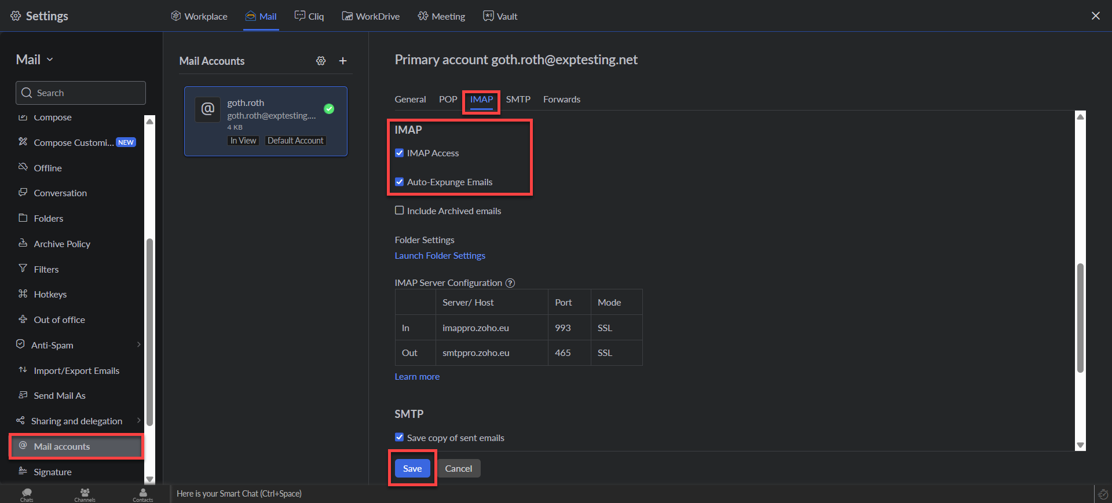The height and width of the screenshot is (503, 1112).
Task: Click the IMAP Server Configuration help icon
Action: [x=510, y=283]
